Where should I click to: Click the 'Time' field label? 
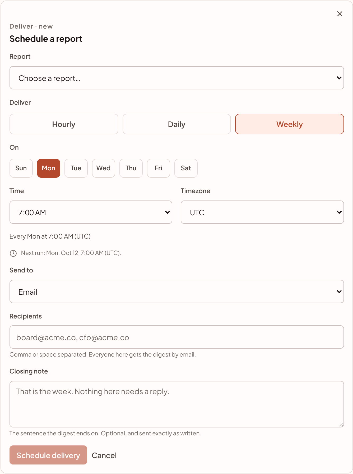coord(17,191)
